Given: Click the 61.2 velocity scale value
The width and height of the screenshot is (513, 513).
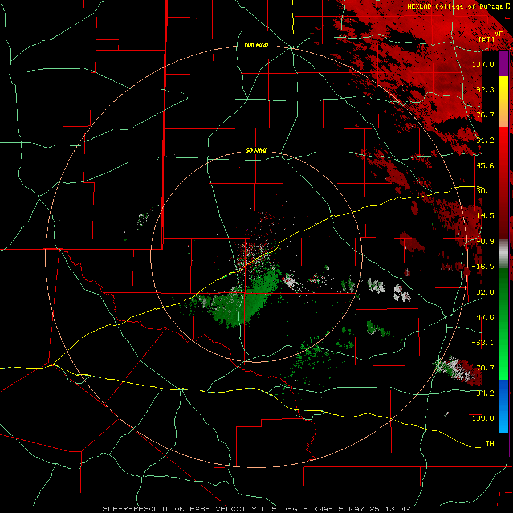Looking at the screenshot, I should coord(485,140).
